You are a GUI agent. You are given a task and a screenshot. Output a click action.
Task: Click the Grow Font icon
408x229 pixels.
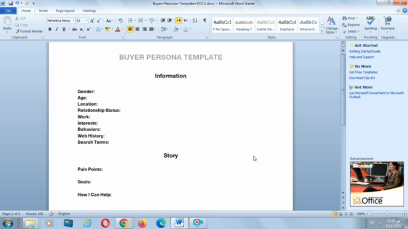92,21
